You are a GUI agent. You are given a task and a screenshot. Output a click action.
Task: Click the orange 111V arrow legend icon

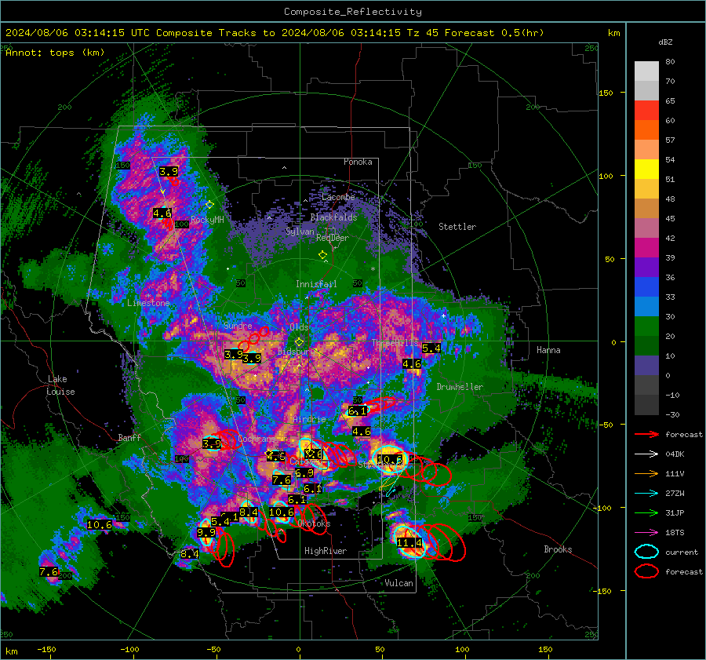(646, 473)
